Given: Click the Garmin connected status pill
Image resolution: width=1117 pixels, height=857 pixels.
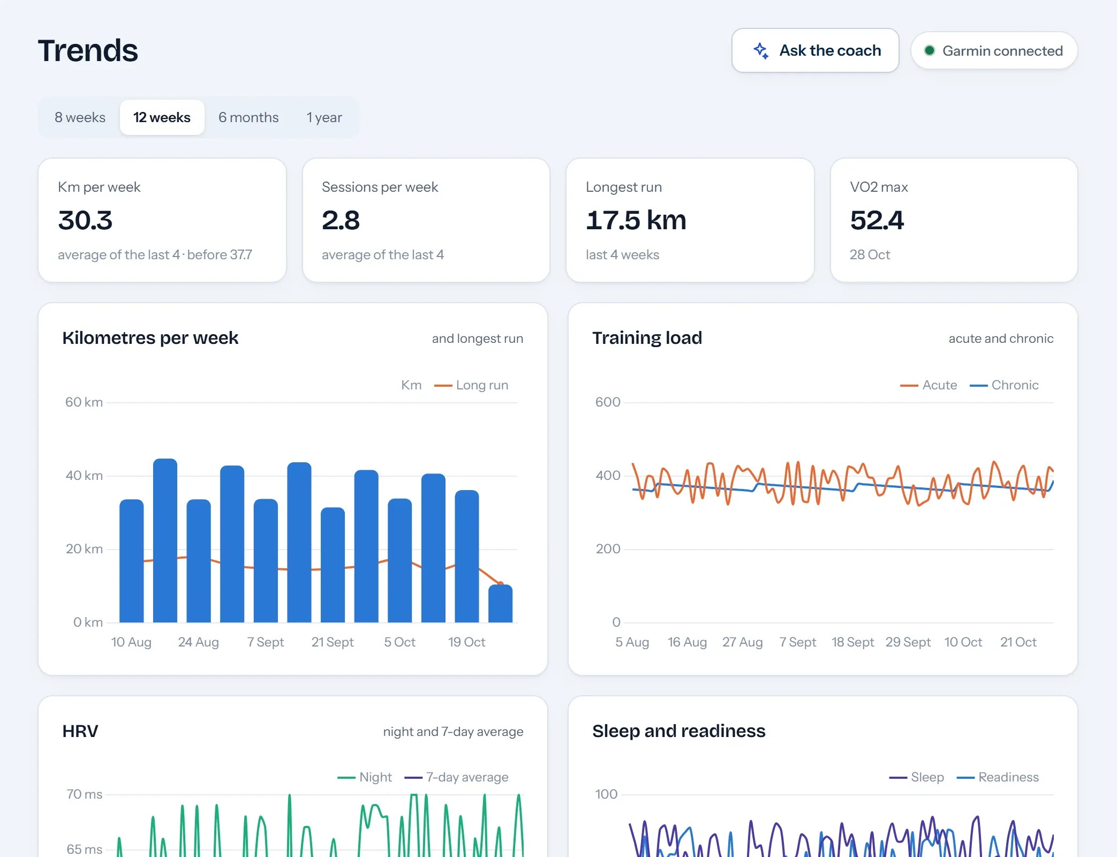Looking at the screenshot, I should coord(994,50).
